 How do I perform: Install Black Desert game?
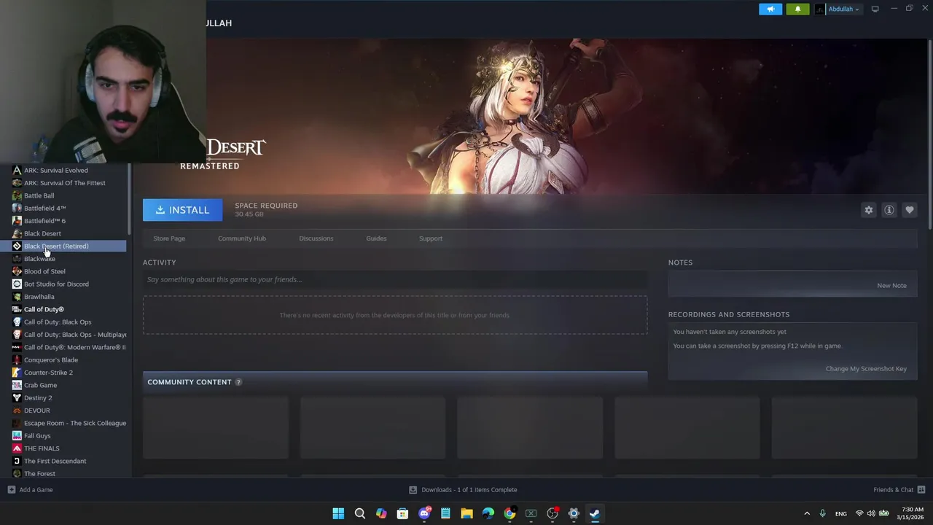[182, 210]
